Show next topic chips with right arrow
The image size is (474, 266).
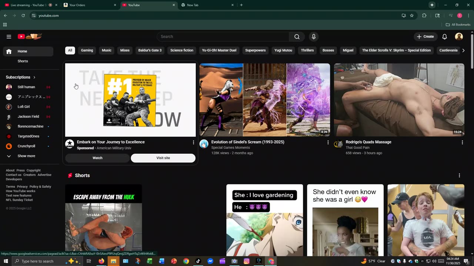[463, 50]
